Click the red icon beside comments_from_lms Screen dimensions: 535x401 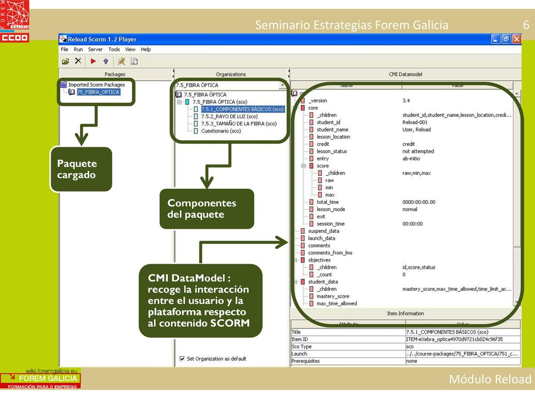303,253
